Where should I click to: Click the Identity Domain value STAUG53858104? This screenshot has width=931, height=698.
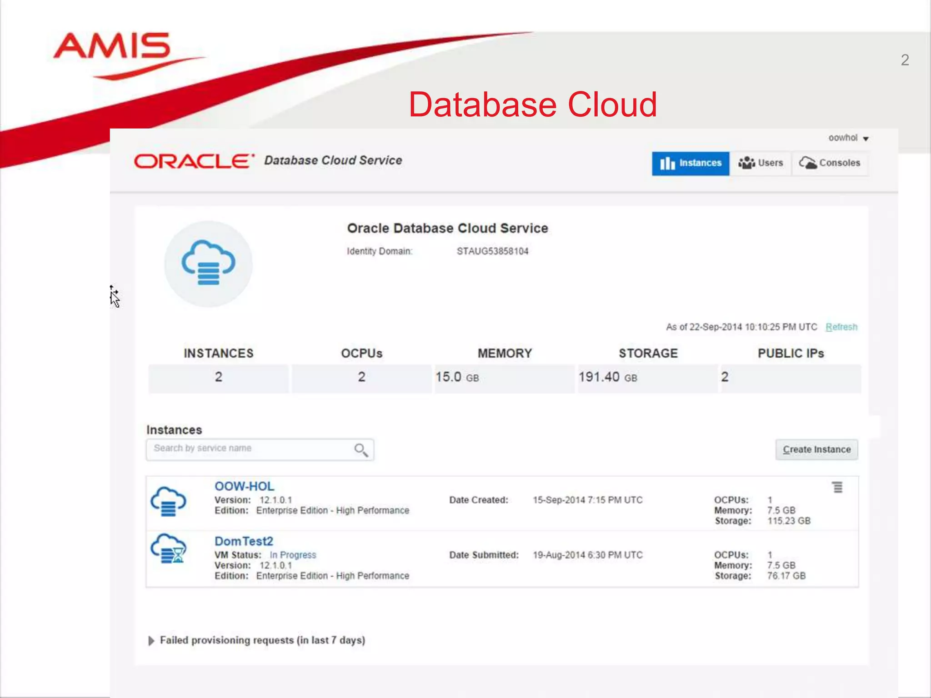click(x=492, y=251)
